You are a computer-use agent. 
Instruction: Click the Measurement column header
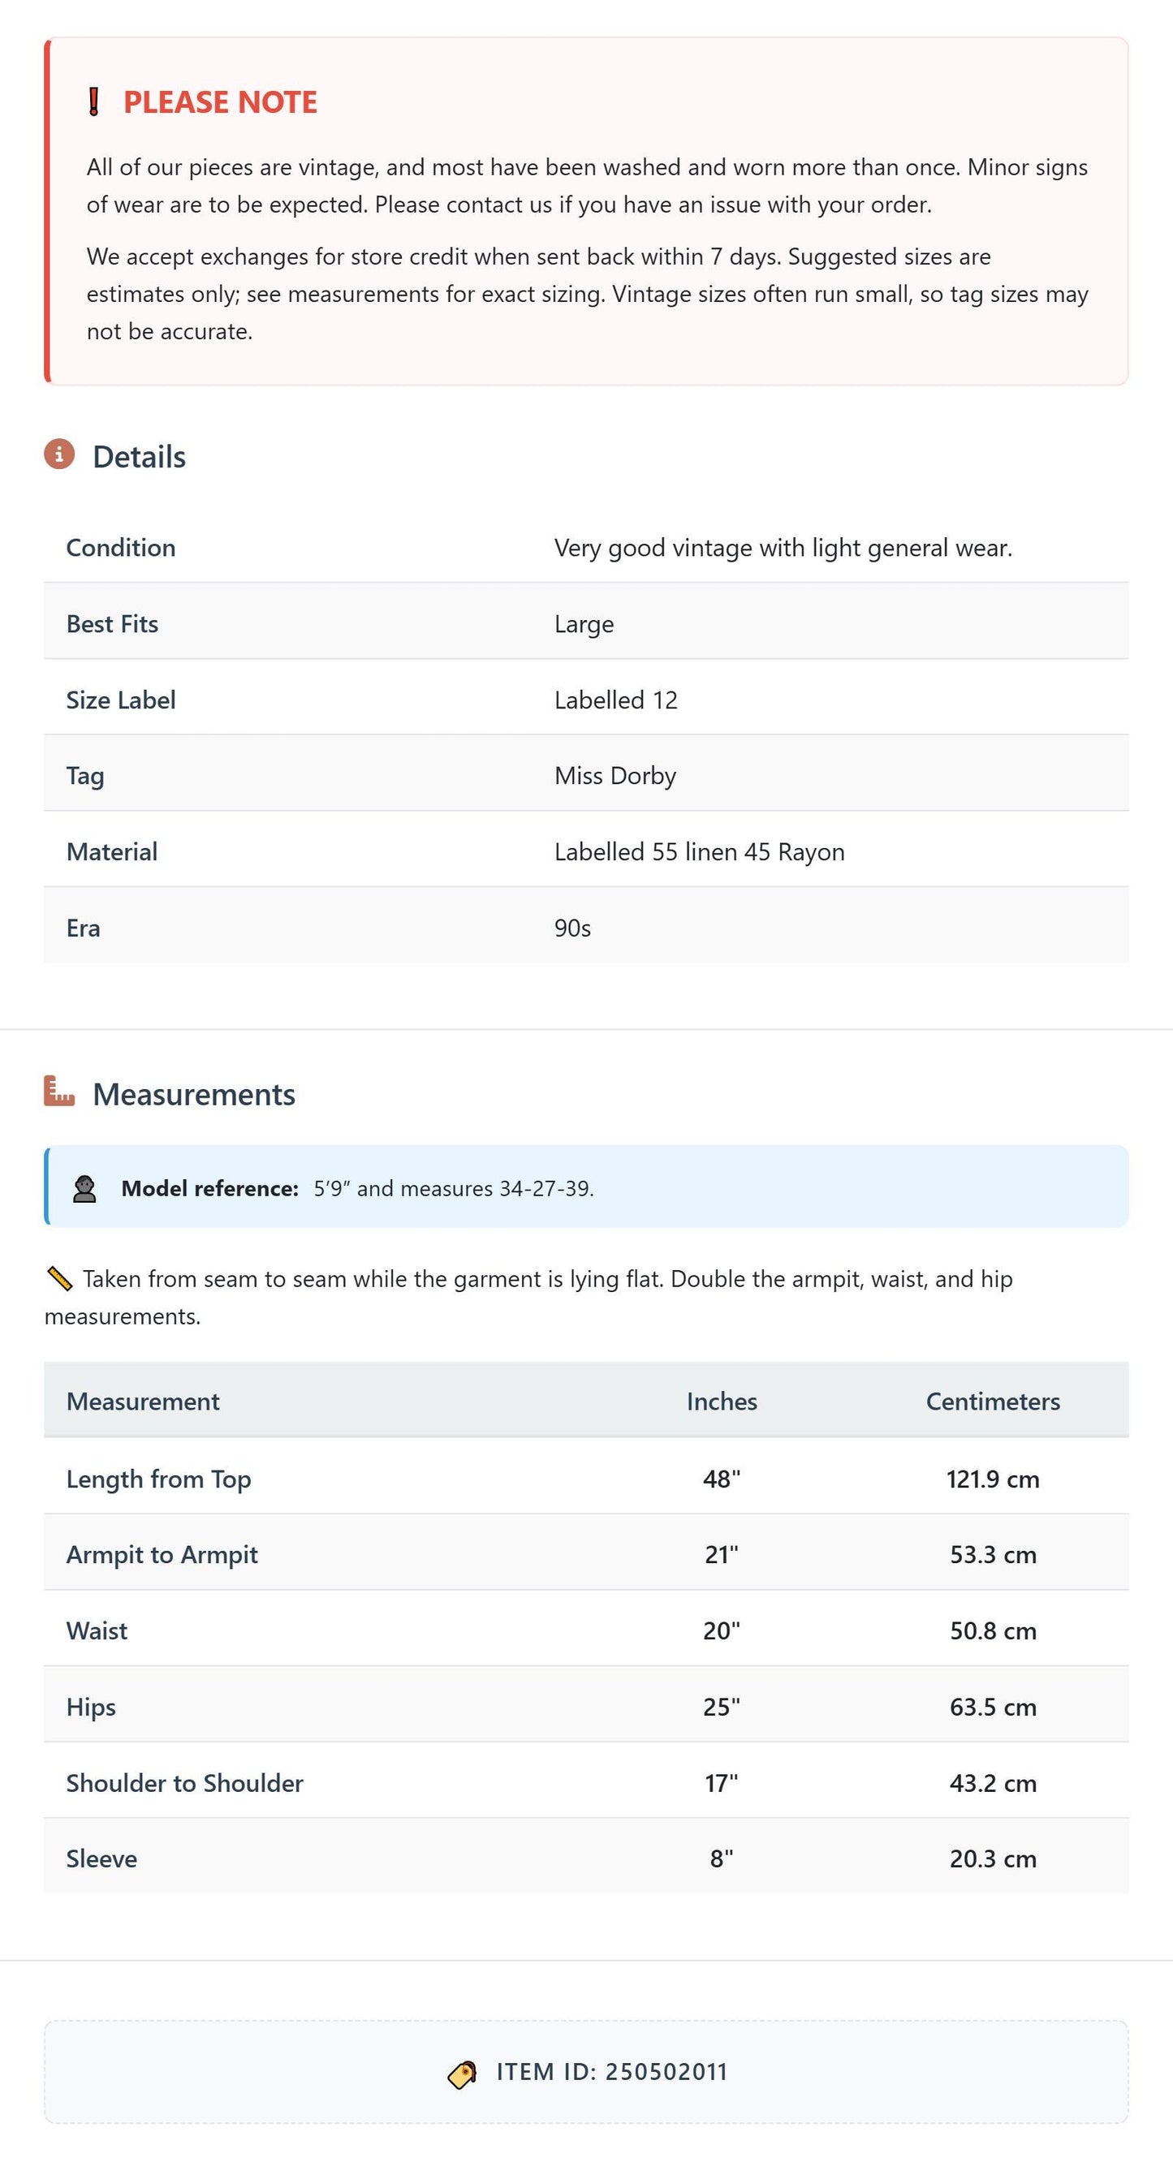coord(143,1402)
